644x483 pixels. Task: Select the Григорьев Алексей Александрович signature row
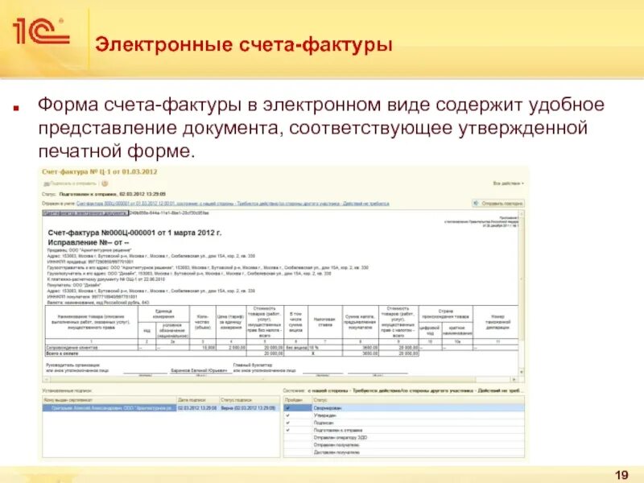point(162,408)
